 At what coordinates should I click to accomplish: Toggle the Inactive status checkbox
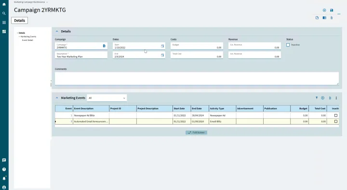(288, 45)
